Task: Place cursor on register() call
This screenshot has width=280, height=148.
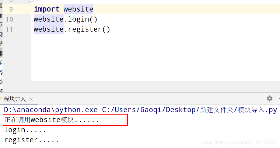Action: click(89, 29)
